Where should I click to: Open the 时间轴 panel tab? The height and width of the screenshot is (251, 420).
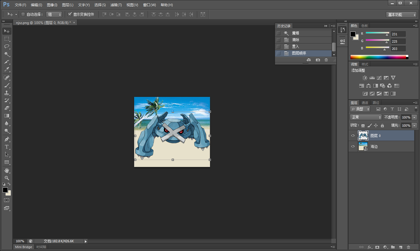tap(41, 247)
